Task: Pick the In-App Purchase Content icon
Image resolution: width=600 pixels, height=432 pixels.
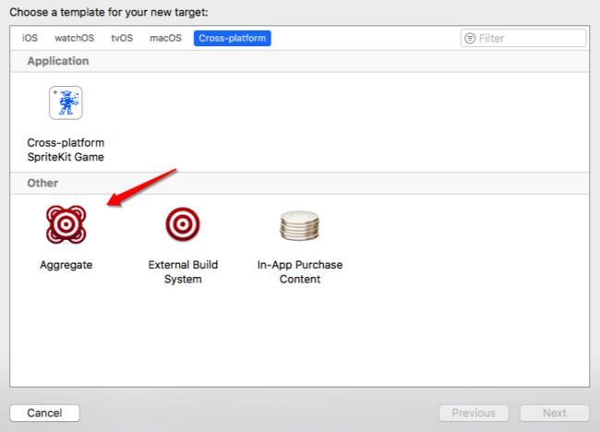Action: [x=300, y=226]
